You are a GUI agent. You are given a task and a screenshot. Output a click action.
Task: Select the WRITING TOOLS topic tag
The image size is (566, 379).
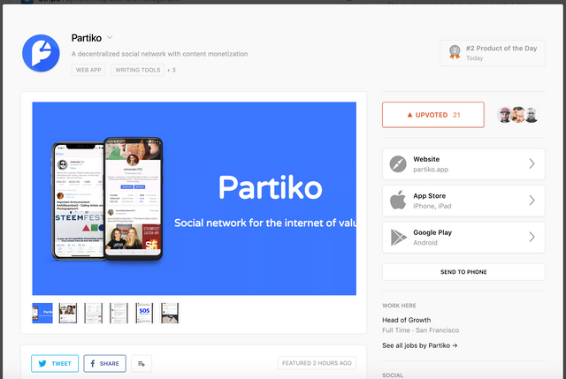[x=138, y=70]
